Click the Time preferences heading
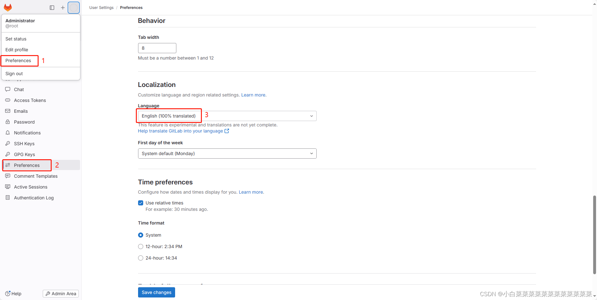Image resolution: width=597 pixels, height=300 pixels. [x=165, y=182]
